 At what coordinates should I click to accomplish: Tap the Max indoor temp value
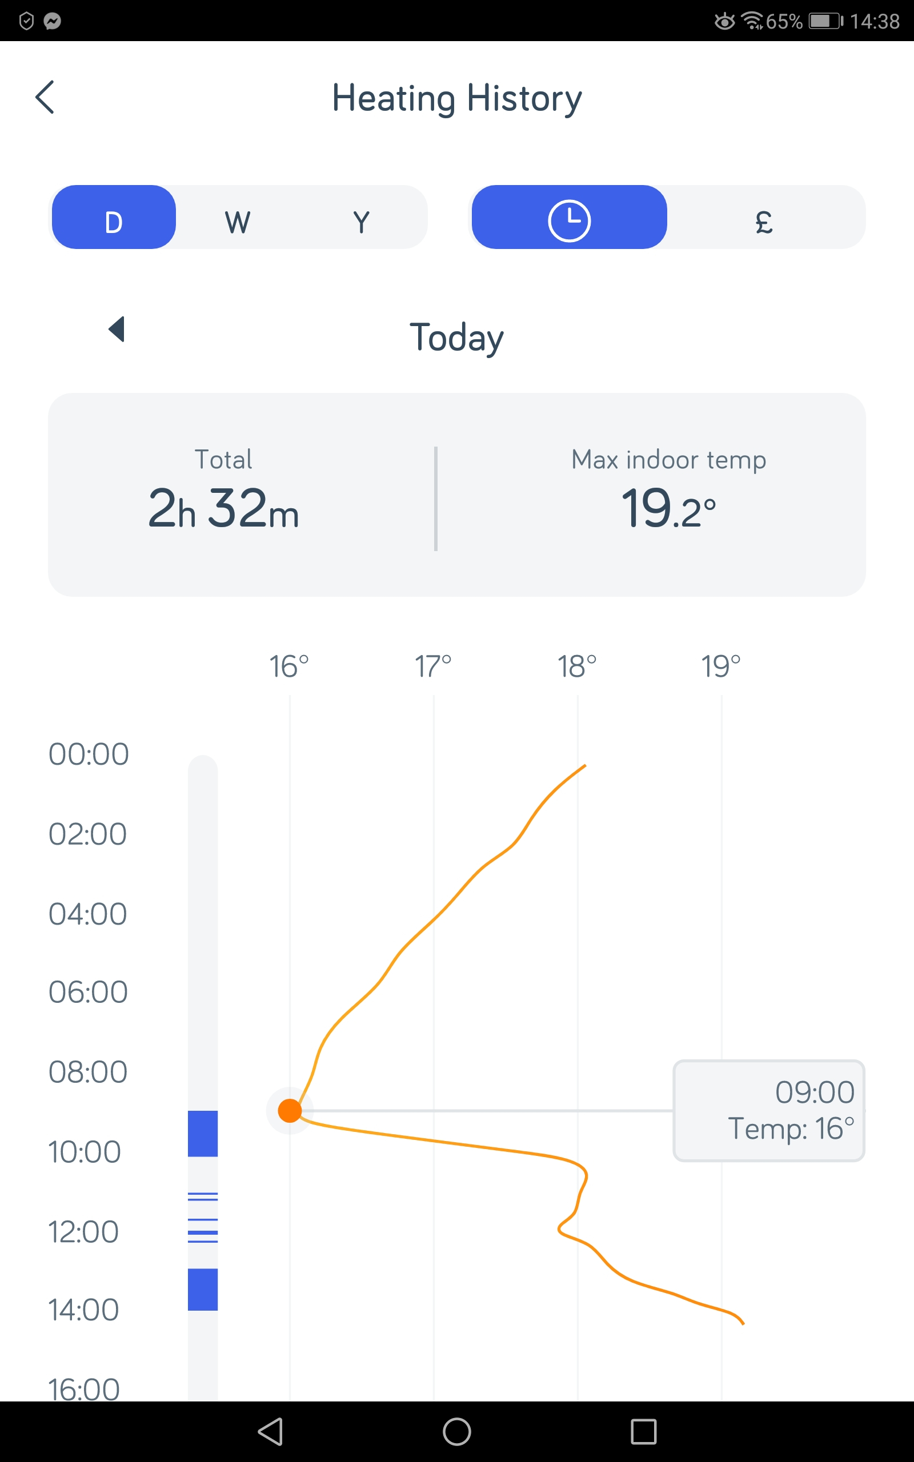pos(668,508)
